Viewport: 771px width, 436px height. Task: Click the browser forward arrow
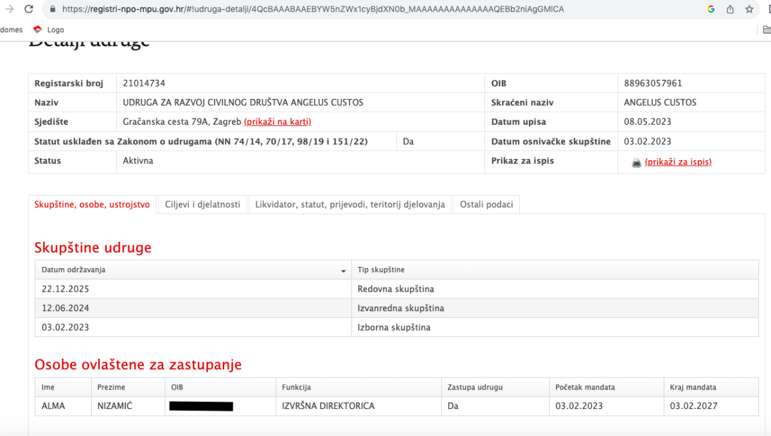coord(9,10)
